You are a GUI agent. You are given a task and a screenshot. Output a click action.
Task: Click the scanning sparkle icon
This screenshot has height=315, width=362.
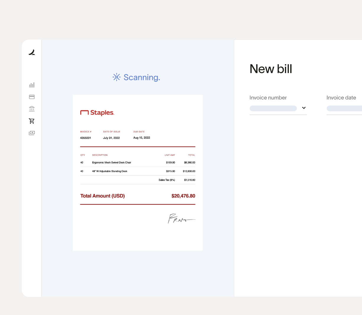tap(117, 77)
